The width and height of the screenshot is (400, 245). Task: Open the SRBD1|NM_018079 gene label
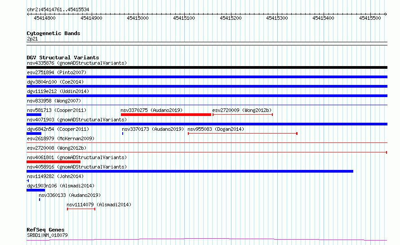pyautogui.click(x=47, y=235)
